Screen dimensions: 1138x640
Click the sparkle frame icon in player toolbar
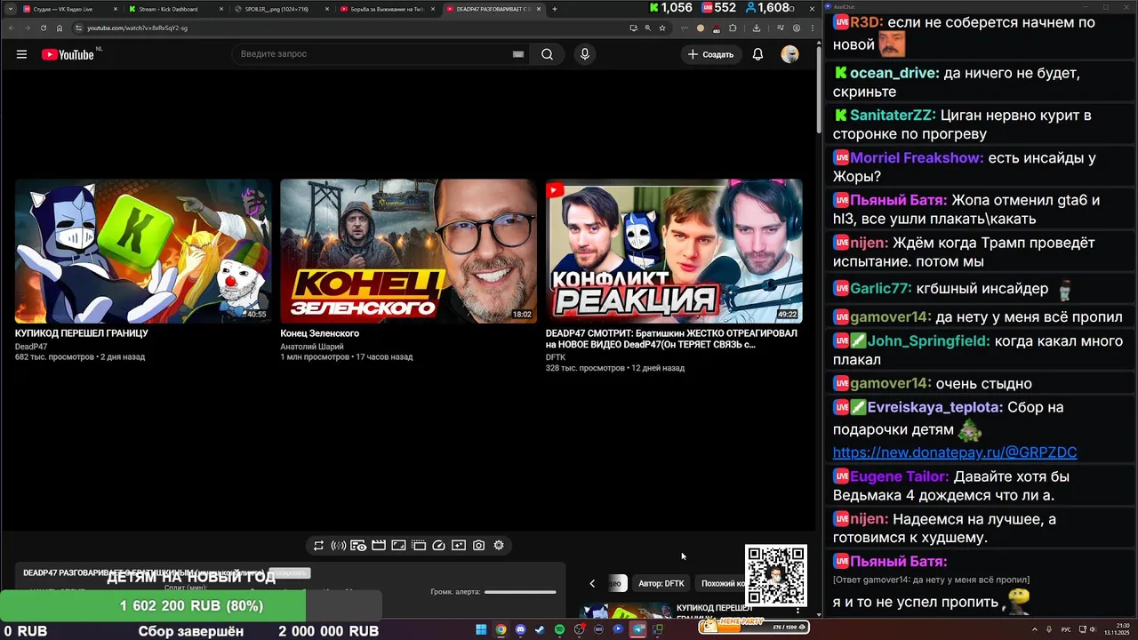459,546
